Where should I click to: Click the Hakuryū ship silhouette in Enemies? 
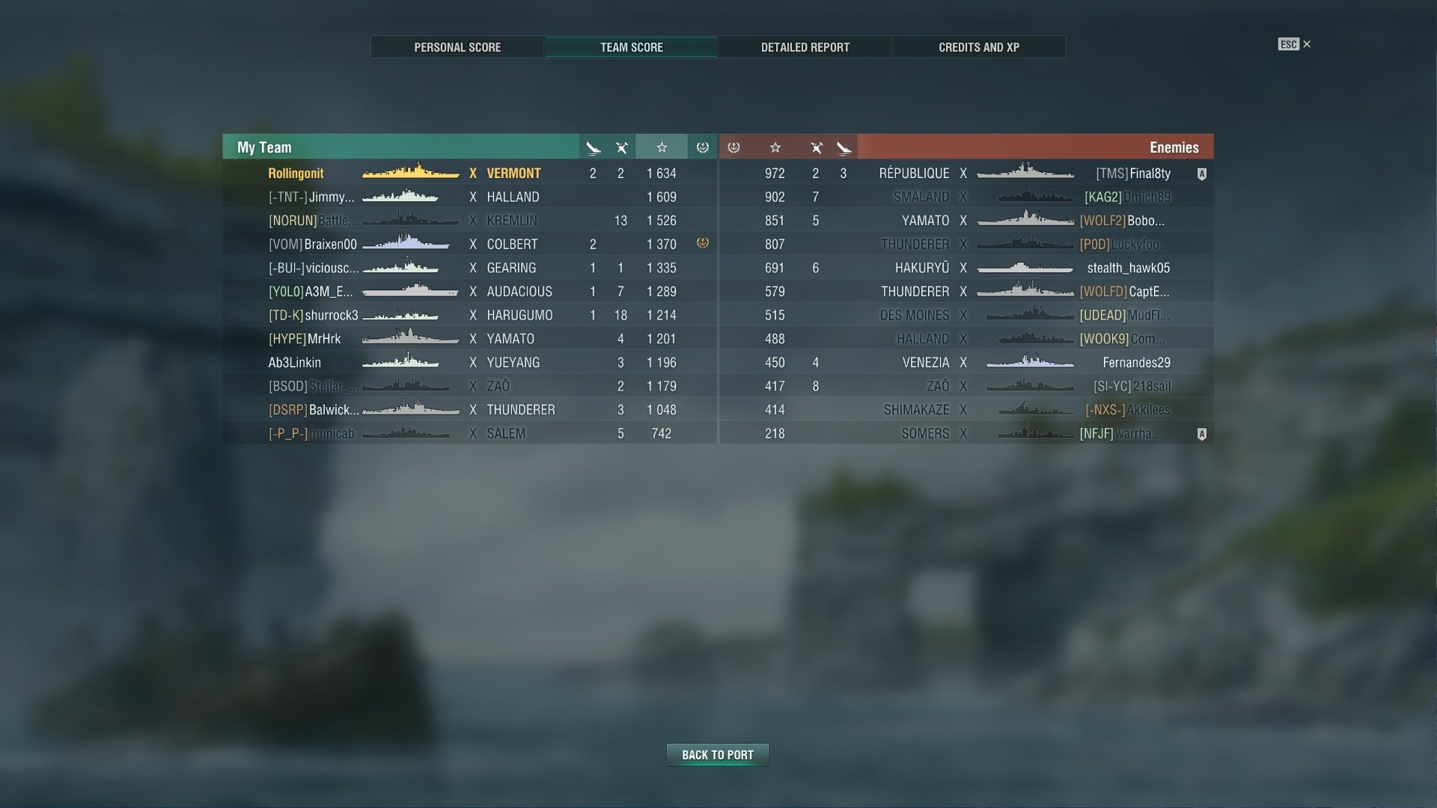1025,267
